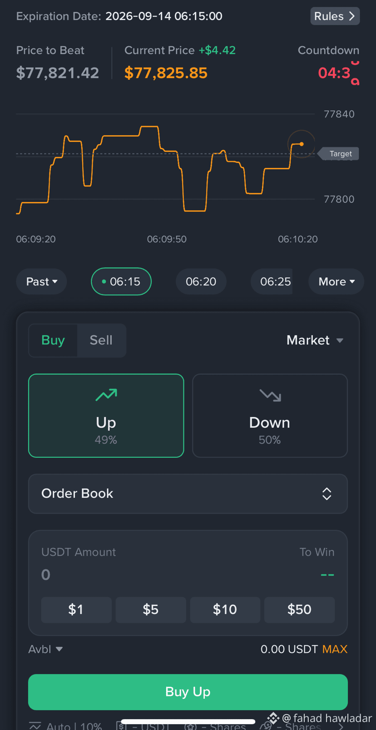Click the orange MAX link
The height and width of the screenshot is (730, 376).
point(335,649)
